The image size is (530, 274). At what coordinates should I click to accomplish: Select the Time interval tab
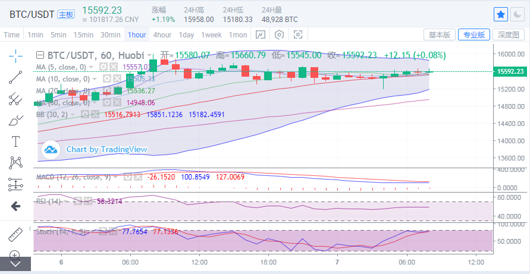11,35
